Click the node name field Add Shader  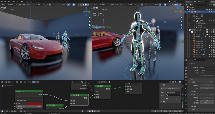click(173, 92)
